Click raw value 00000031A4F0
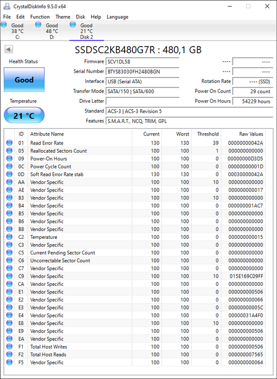The height and width of the screenshot is (379, 277). point(246,315)
